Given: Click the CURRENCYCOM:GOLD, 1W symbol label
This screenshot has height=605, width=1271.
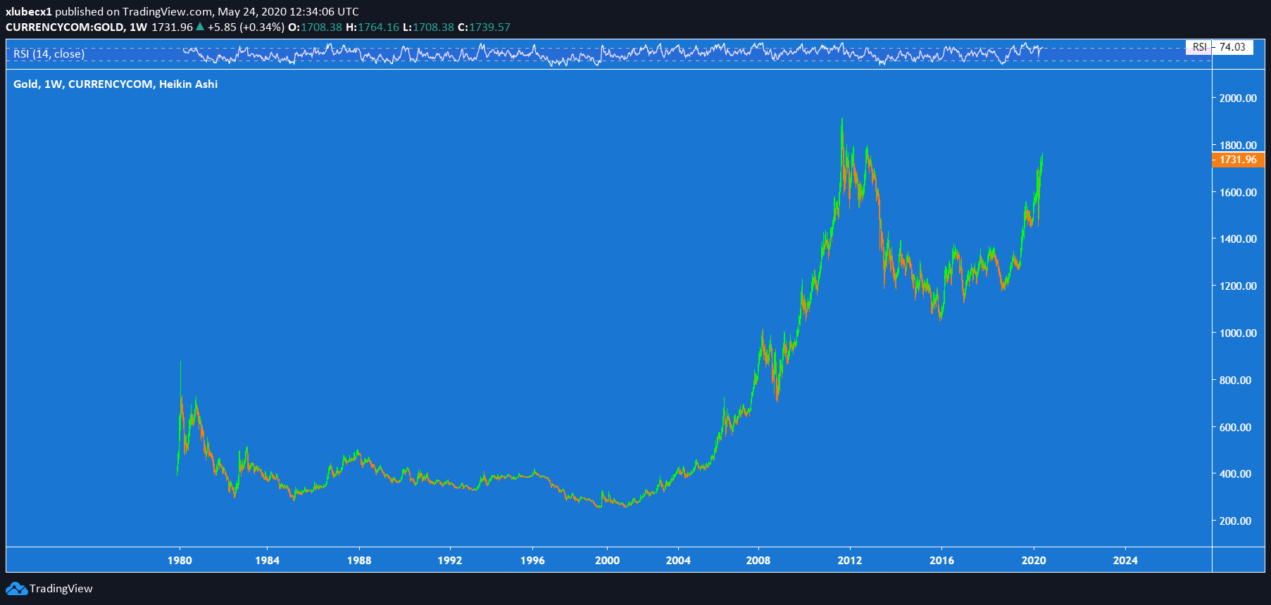Looking at the screenshot, I should coord(76,27).
